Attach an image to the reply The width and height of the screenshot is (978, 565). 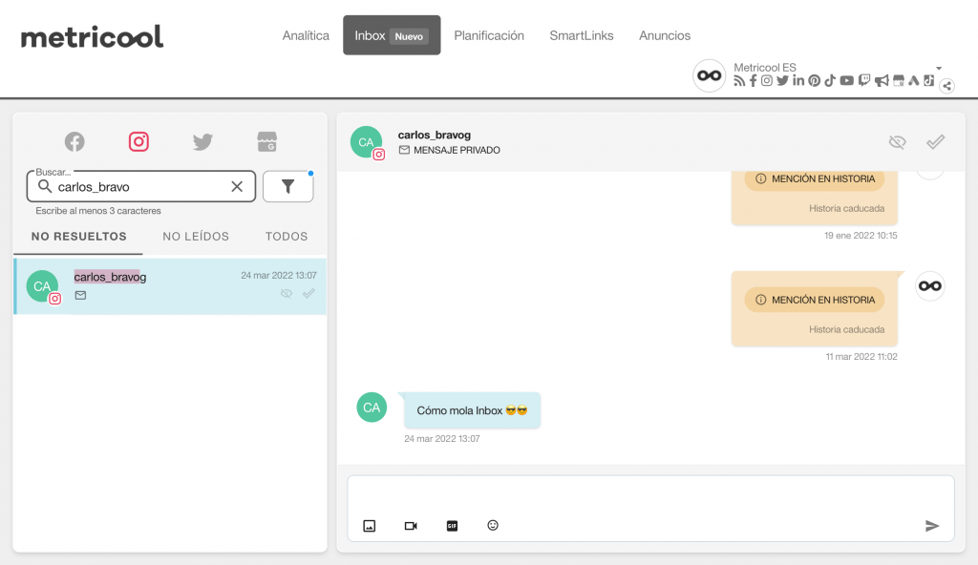pos(370,526)
